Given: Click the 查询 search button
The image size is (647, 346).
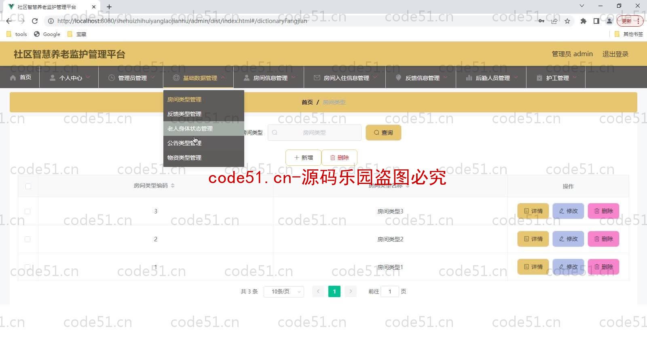Looking at the screenshot, I should (383, 133).
